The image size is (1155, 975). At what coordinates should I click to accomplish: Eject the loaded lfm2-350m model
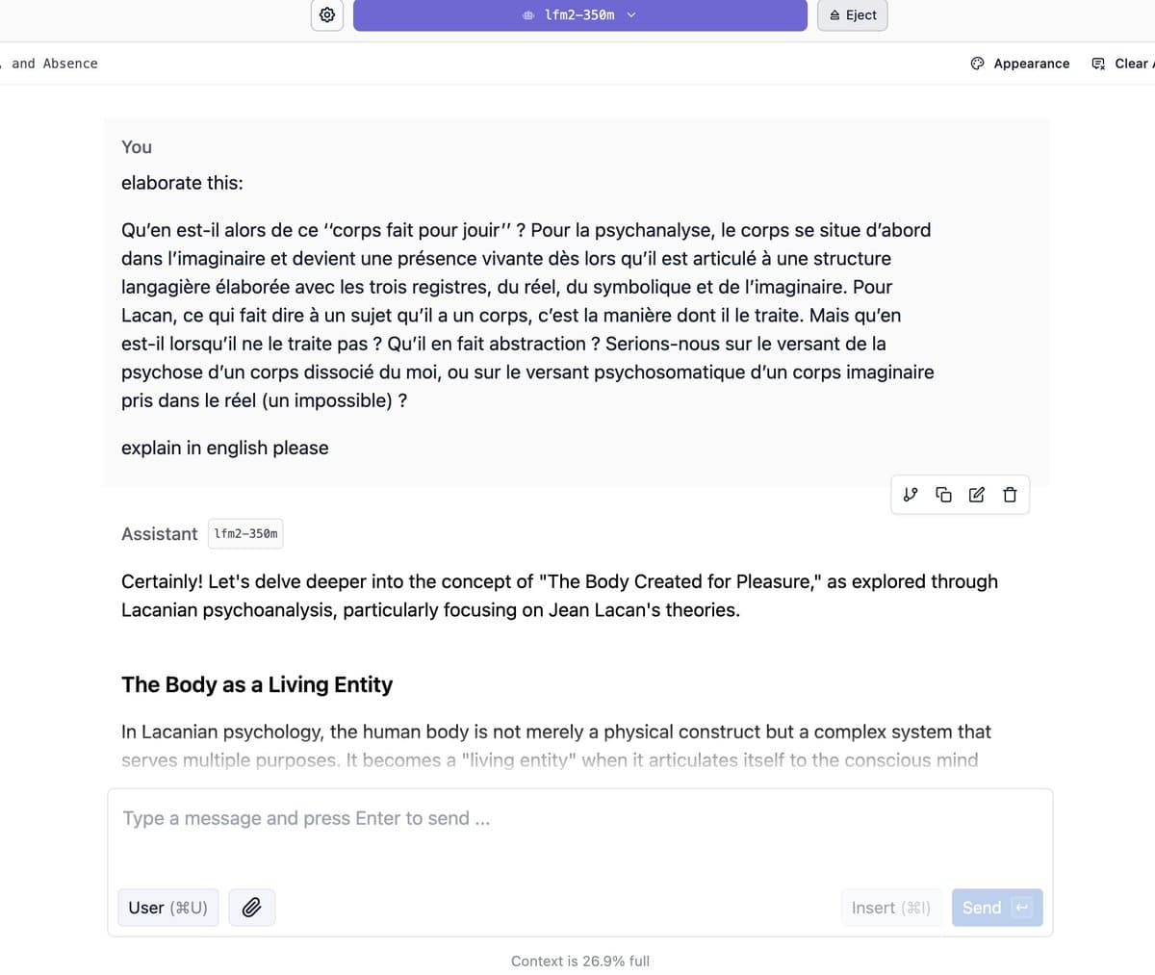[x=853, y=14]
